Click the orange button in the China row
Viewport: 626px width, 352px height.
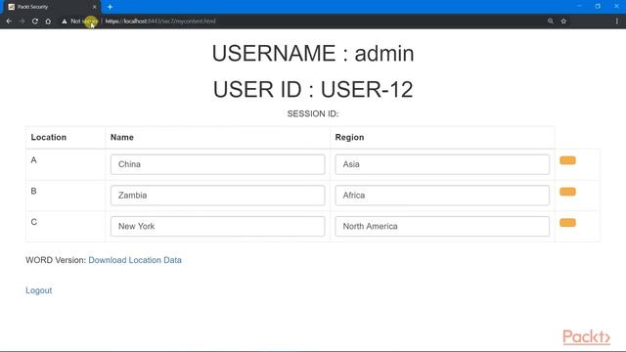click(x=567, y=160)
